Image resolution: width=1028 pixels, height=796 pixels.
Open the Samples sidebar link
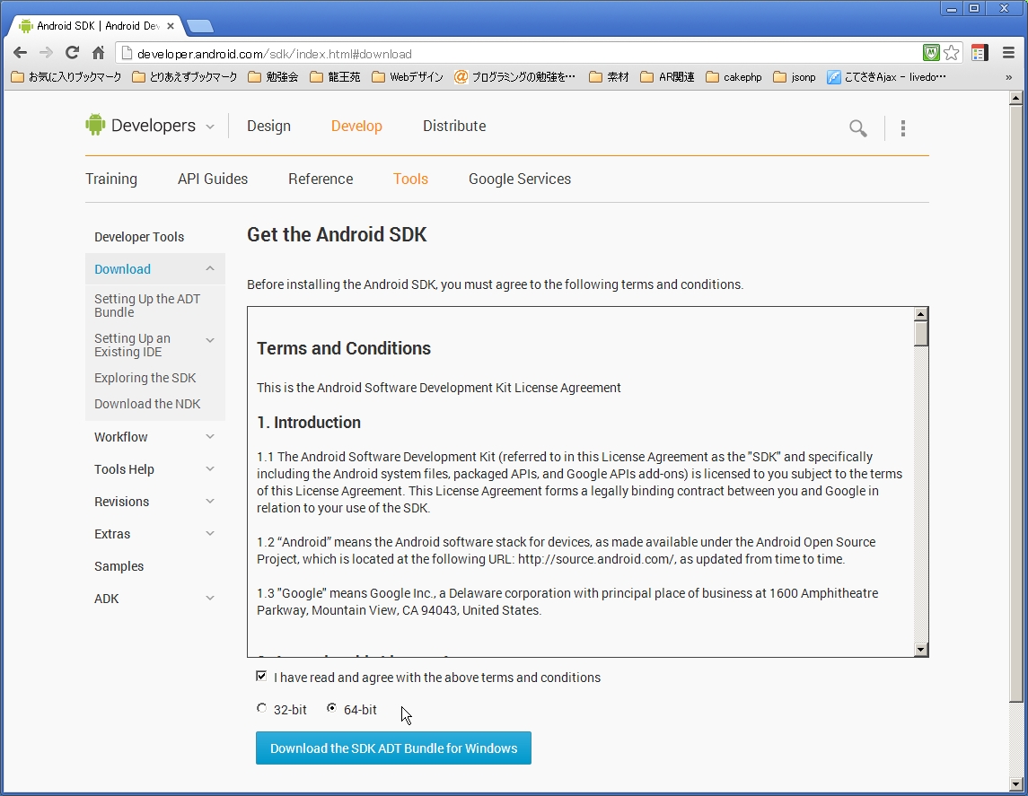119,566
